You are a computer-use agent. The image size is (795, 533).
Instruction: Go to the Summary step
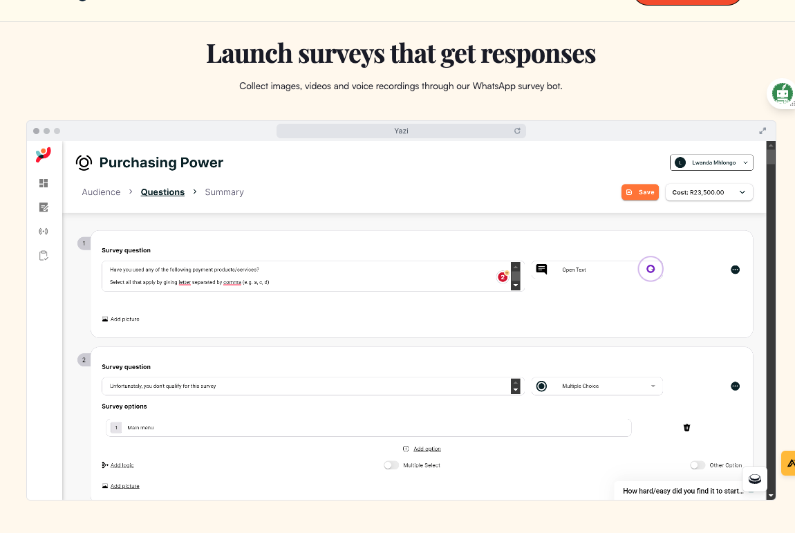click(x=224, y=192)
